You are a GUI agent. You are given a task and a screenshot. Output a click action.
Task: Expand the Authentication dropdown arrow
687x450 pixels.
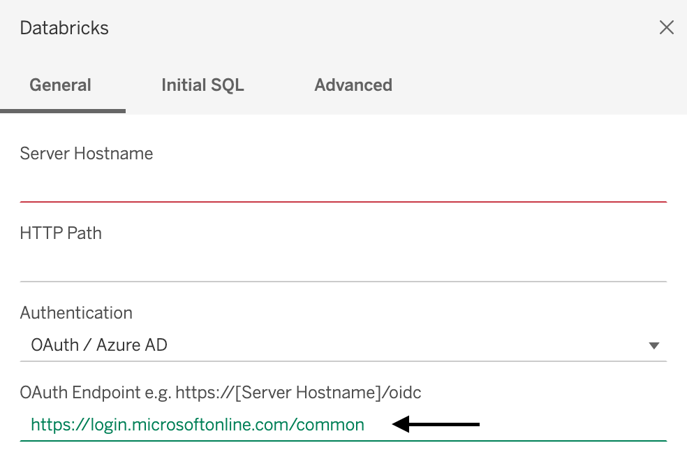[654, 345]
